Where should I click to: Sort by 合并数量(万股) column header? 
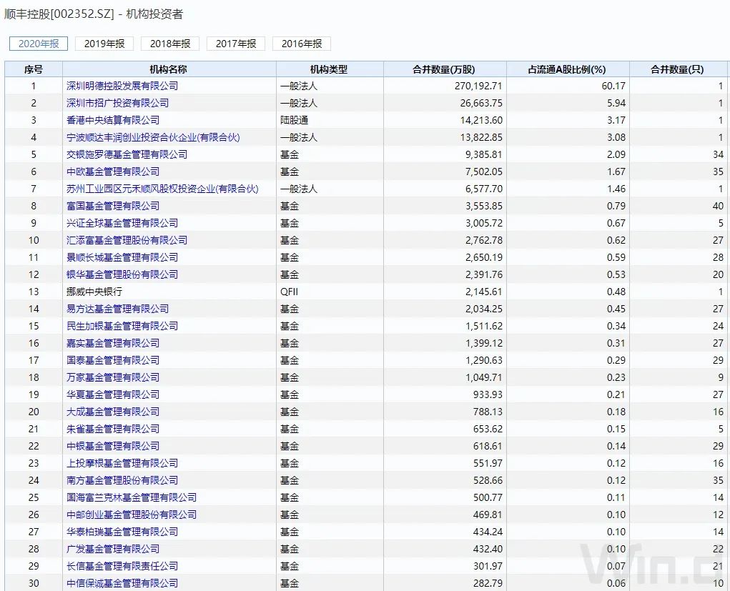(445, 69)
